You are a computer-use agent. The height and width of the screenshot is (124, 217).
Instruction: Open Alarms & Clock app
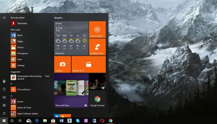[x=30, y=108]
